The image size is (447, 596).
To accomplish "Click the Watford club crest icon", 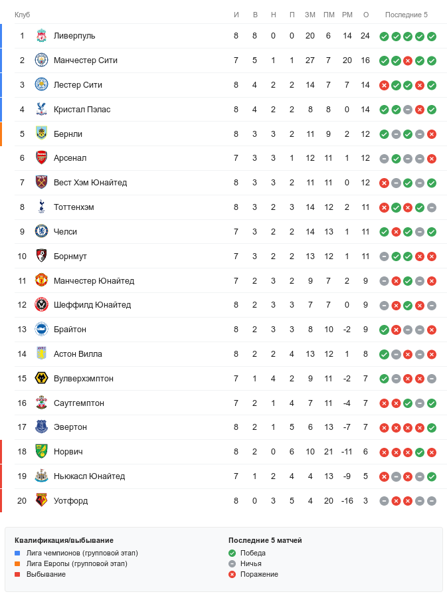I will pyautogui.click(x=41, y=501).
